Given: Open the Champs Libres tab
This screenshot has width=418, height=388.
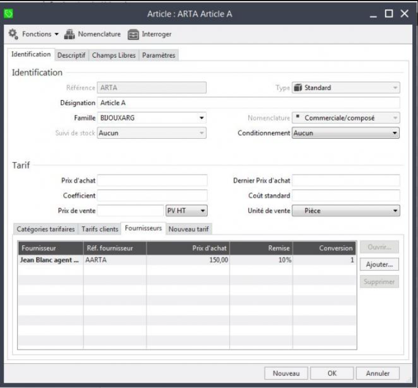Looking at the screenshot, I should click(x=113, y=55).
